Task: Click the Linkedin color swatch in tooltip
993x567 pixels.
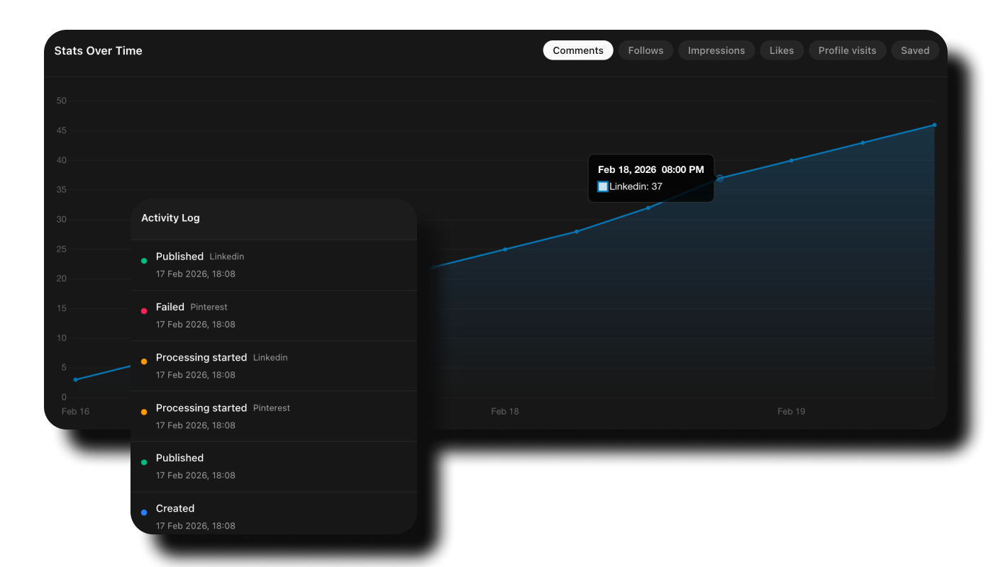Action: click(603, 186)
